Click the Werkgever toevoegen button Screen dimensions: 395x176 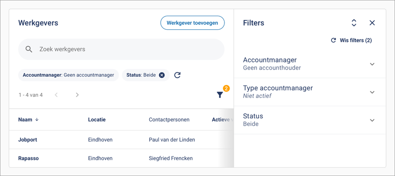(192, 23)
